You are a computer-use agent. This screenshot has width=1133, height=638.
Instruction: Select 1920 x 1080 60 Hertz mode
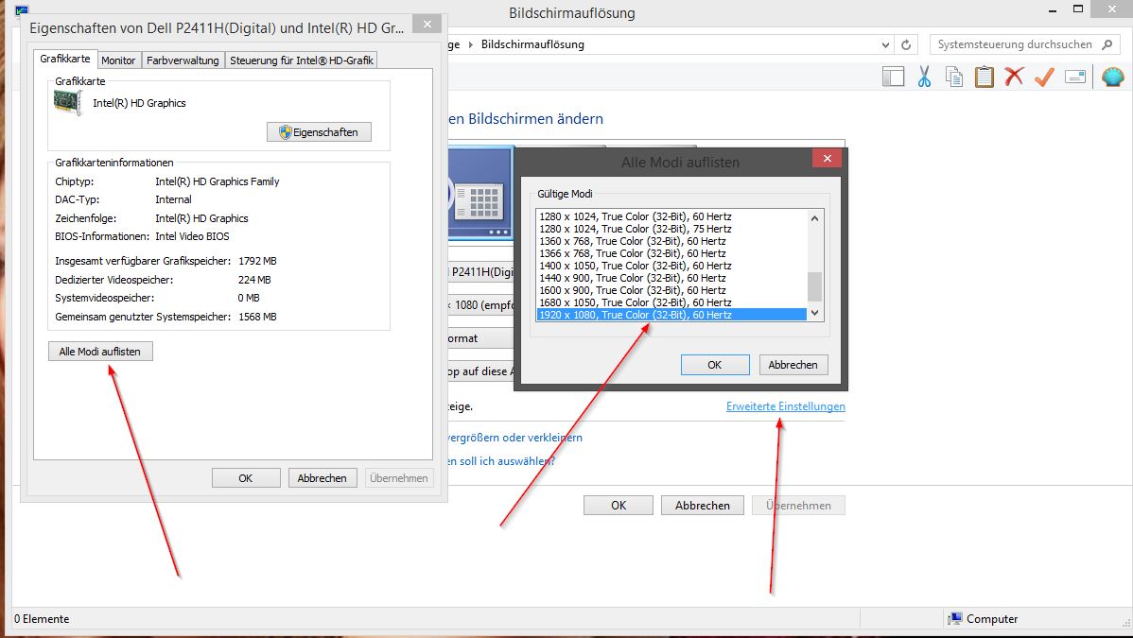671,315
